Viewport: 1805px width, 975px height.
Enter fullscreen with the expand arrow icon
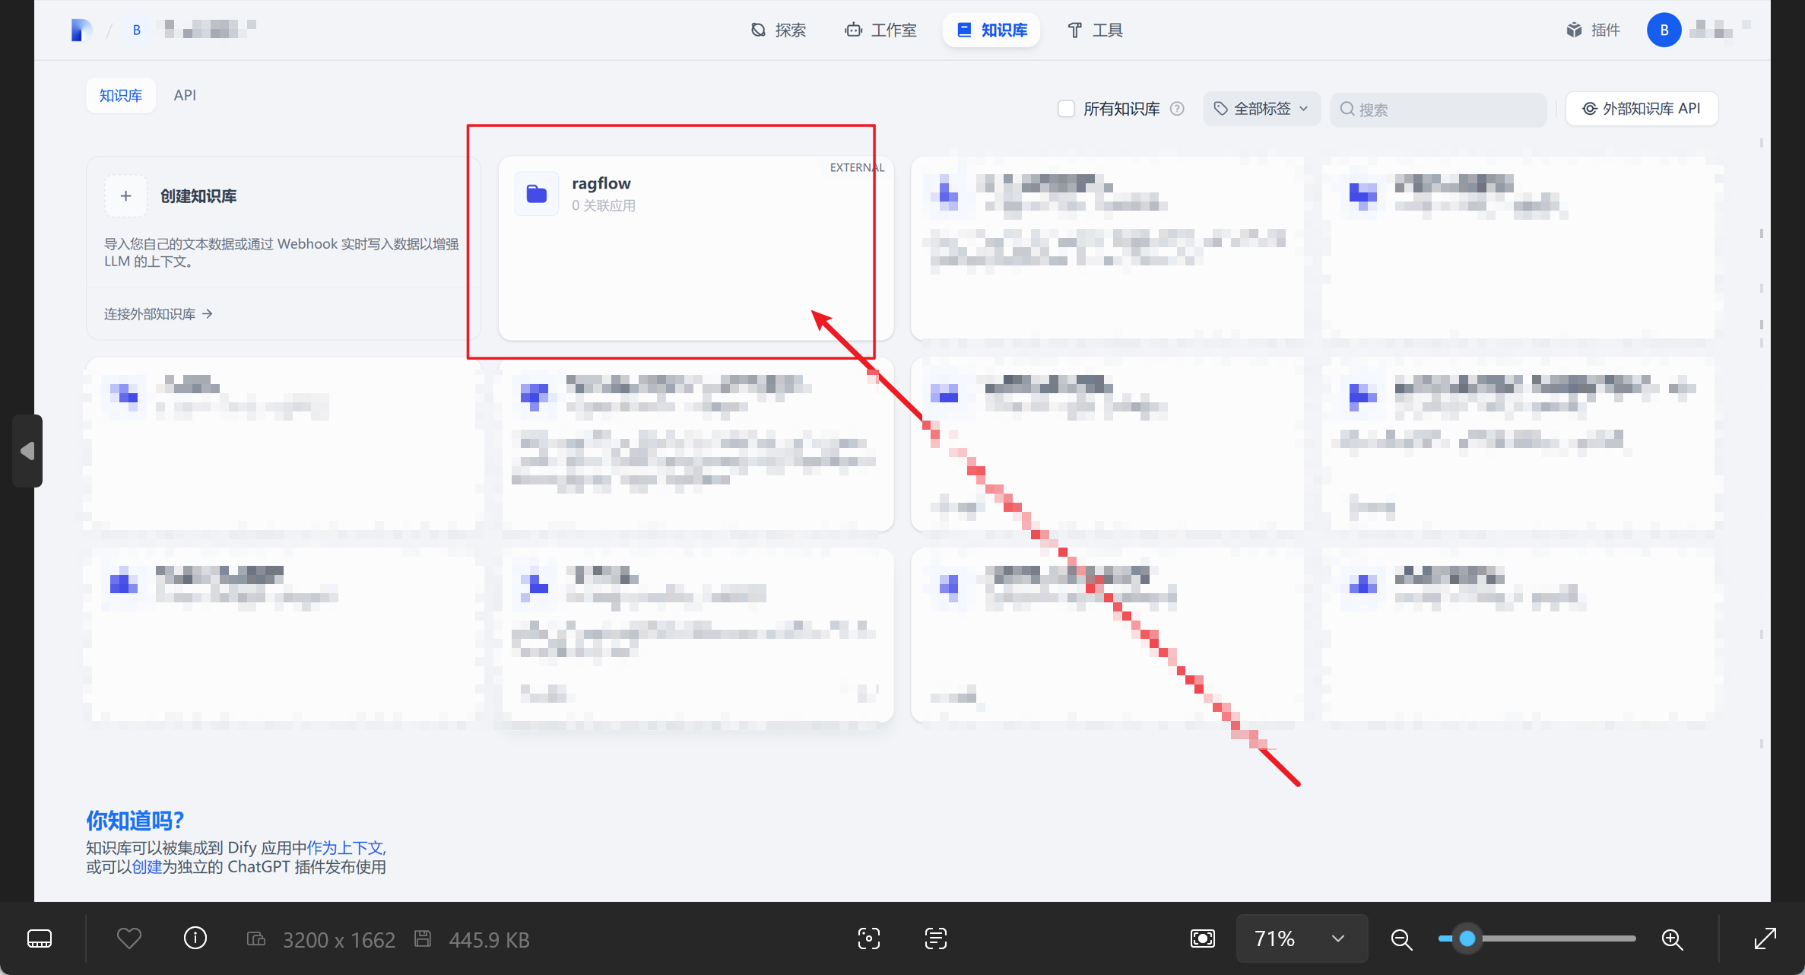point(1765,938)
